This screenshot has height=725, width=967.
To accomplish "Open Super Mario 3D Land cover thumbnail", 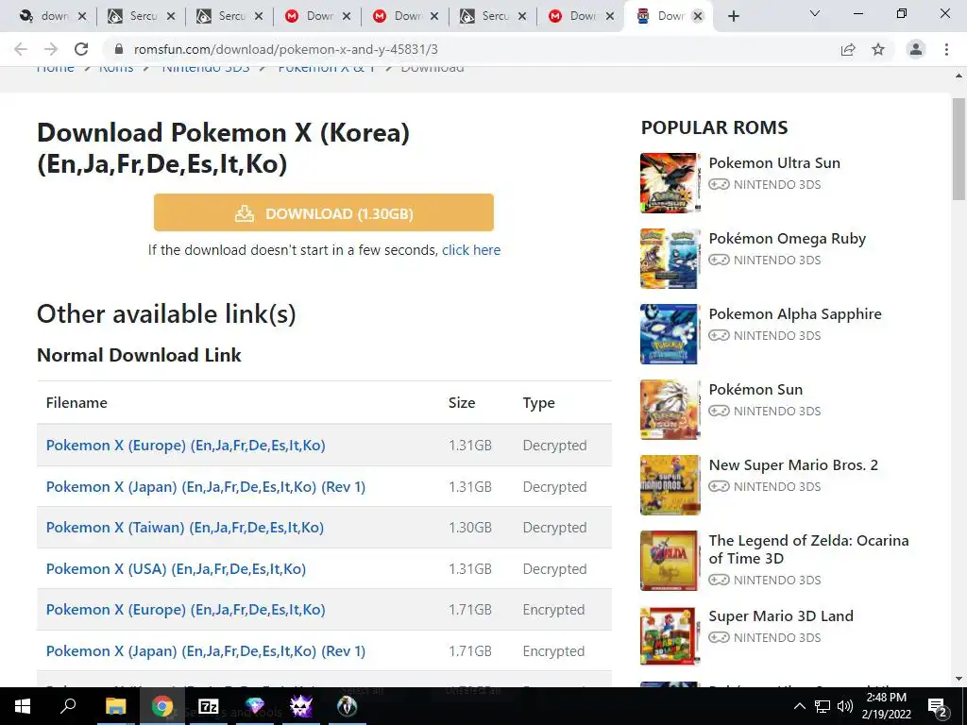I will (x=670, y=635).
